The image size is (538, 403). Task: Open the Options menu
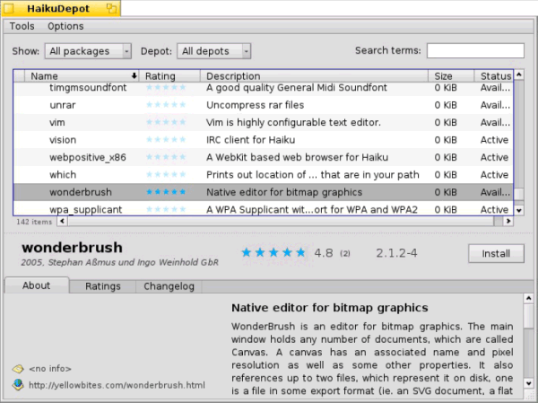coord(65,27)
